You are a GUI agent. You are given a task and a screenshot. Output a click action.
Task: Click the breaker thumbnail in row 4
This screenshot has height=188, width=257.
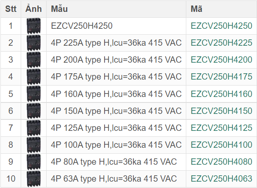point(33,77)
